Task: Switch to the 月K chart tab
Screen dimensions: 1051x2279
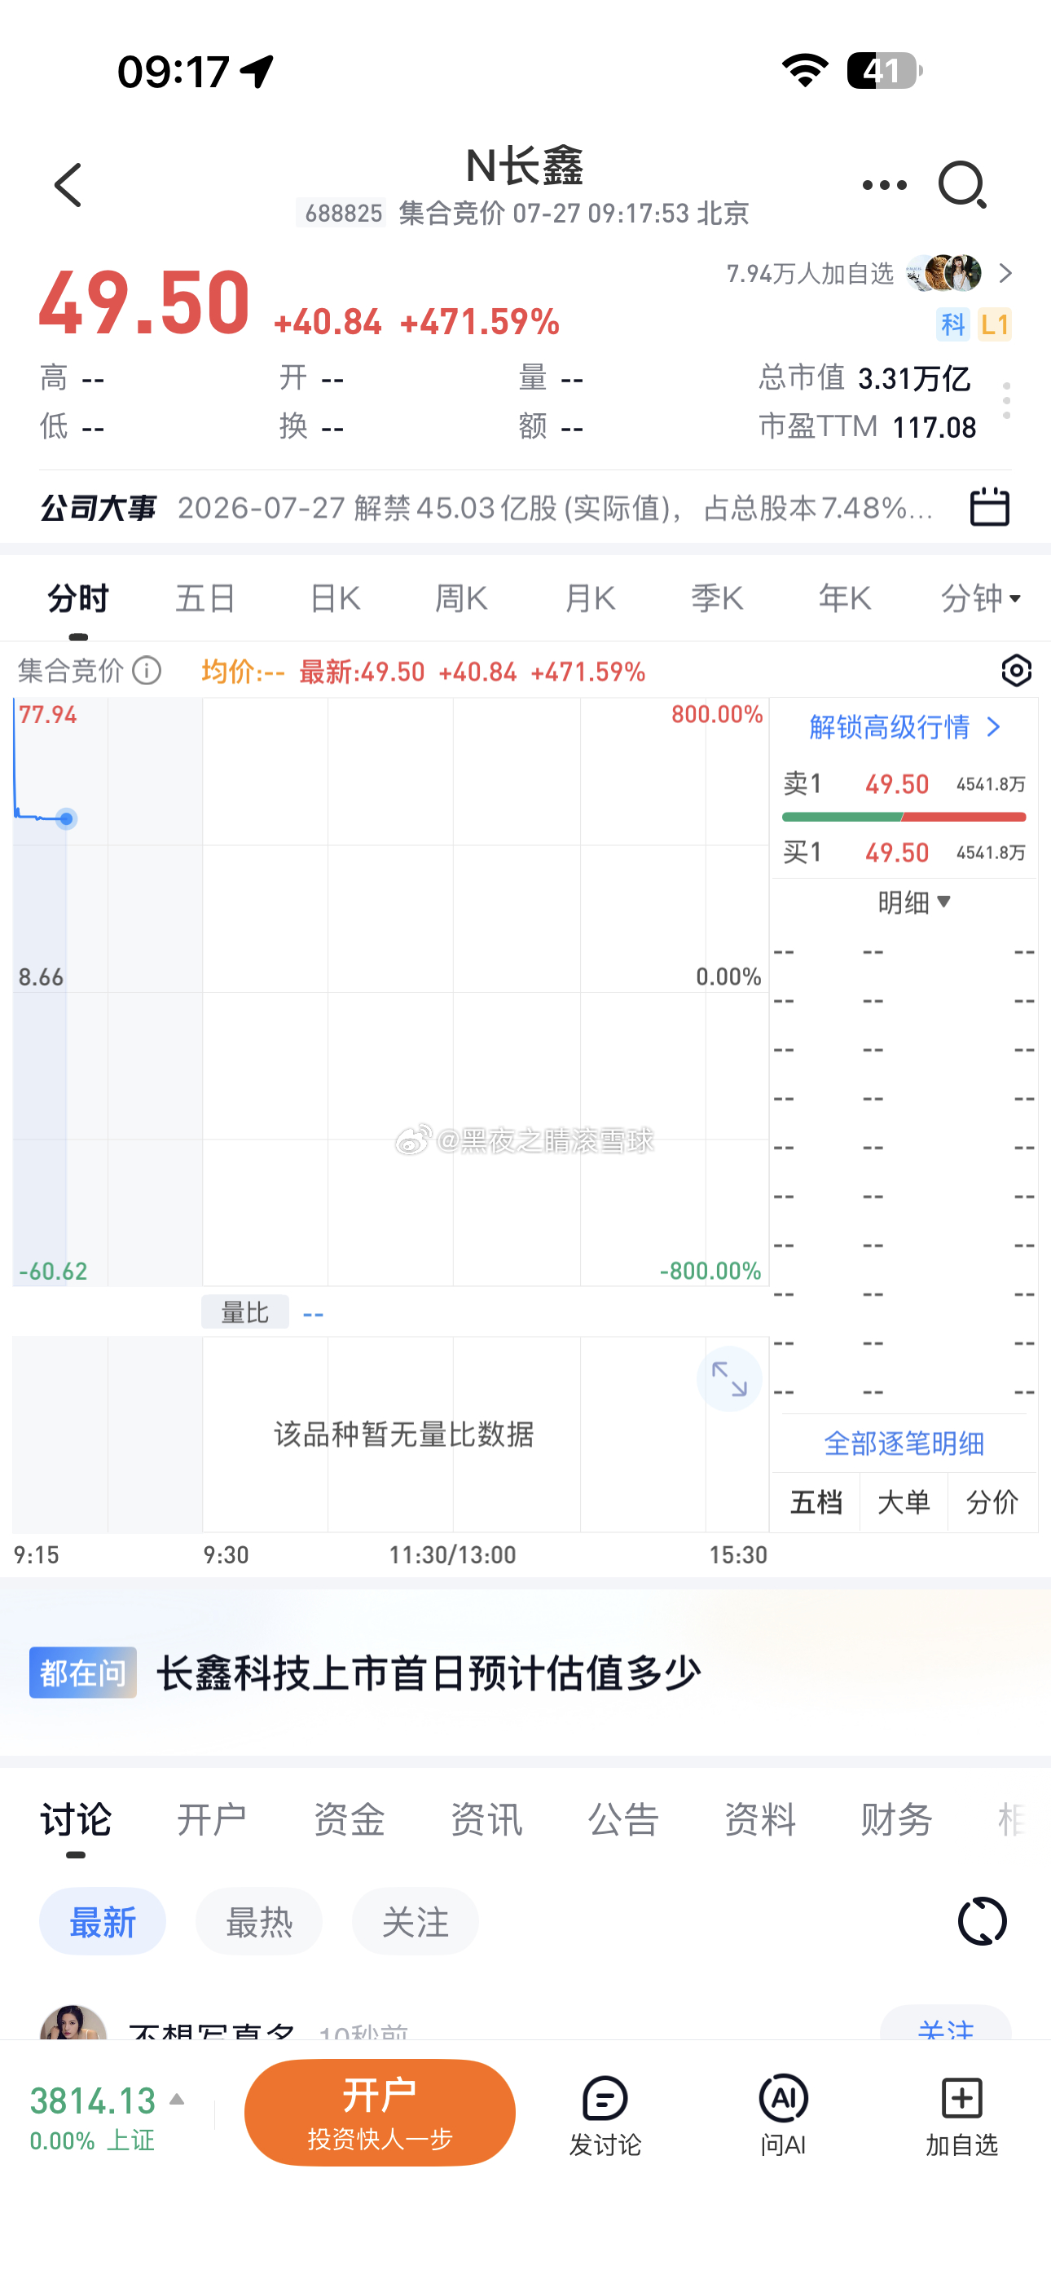Action: [590, 599]
